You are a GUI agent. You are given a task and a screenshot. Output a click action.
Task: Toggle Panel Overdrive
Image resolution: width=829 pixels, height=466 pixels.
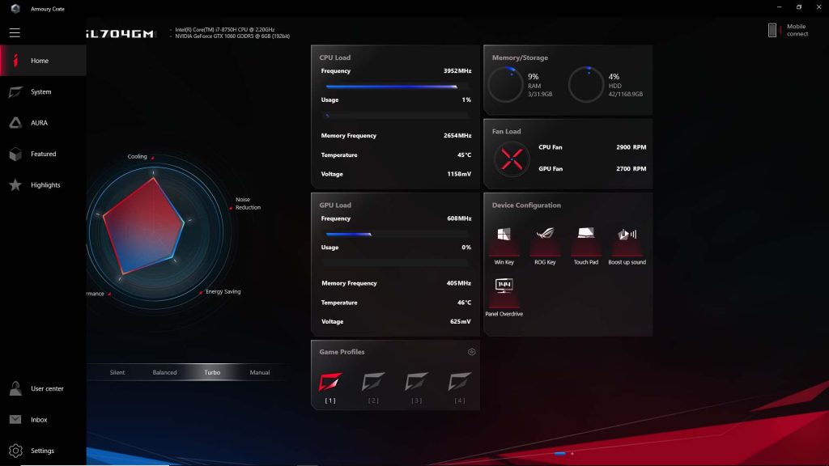[504, 297]
